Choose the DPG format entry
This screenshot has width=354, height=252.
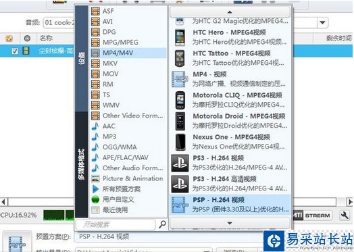(128, 32)
